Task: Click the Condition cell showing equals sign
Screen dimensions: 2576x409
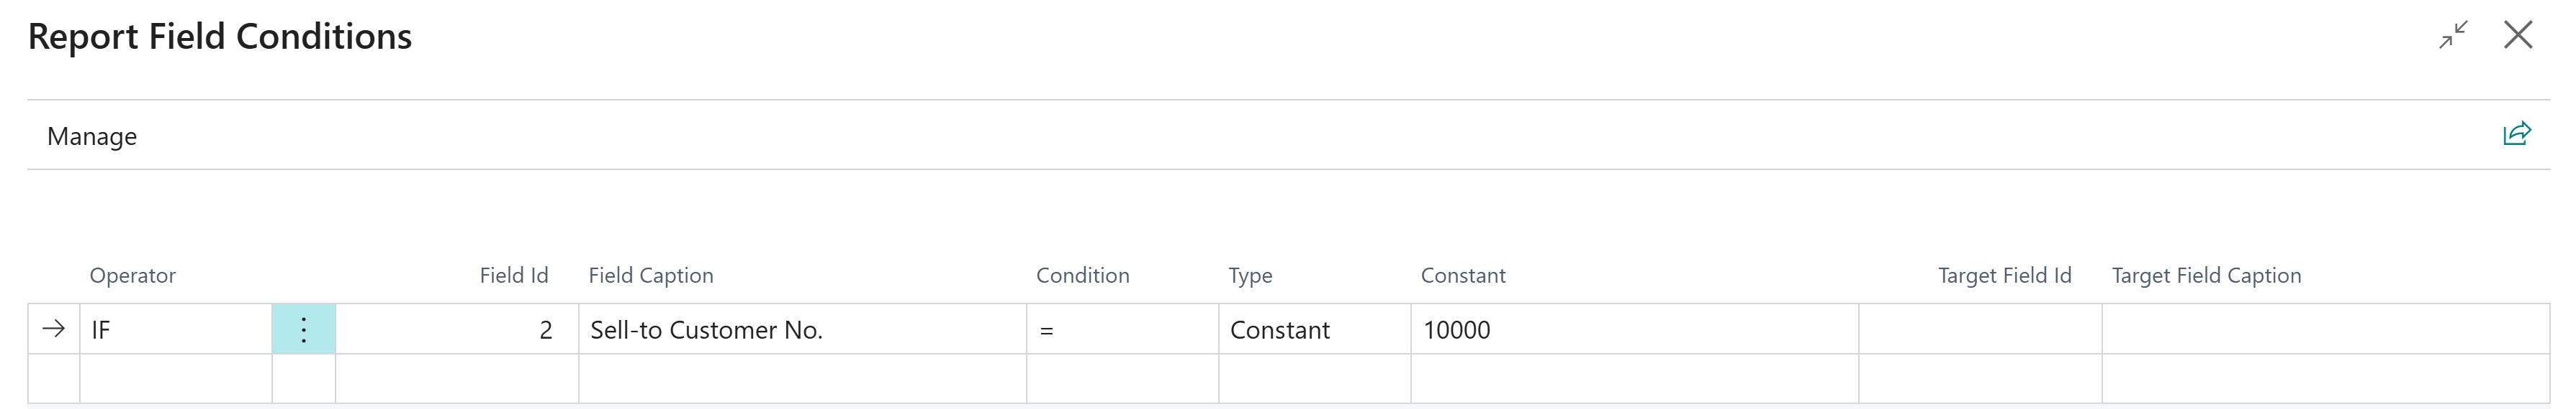Action: (1121, 329)
